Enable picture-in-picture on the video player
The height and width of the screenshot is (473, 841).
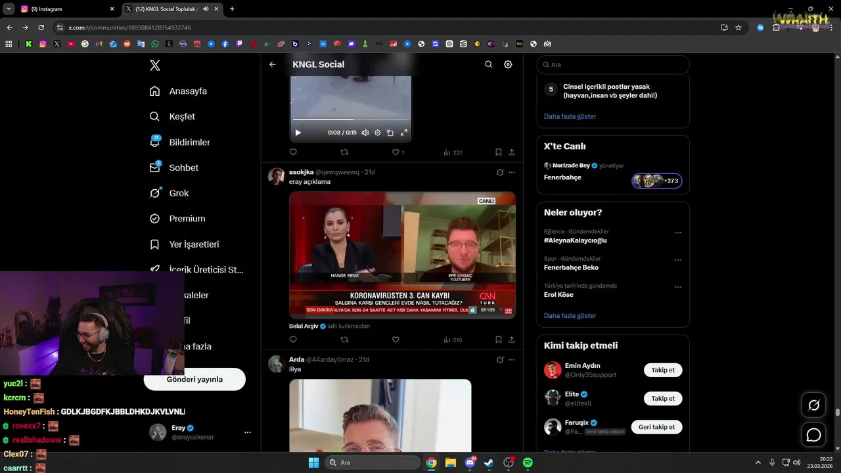[x=390, y=133]
